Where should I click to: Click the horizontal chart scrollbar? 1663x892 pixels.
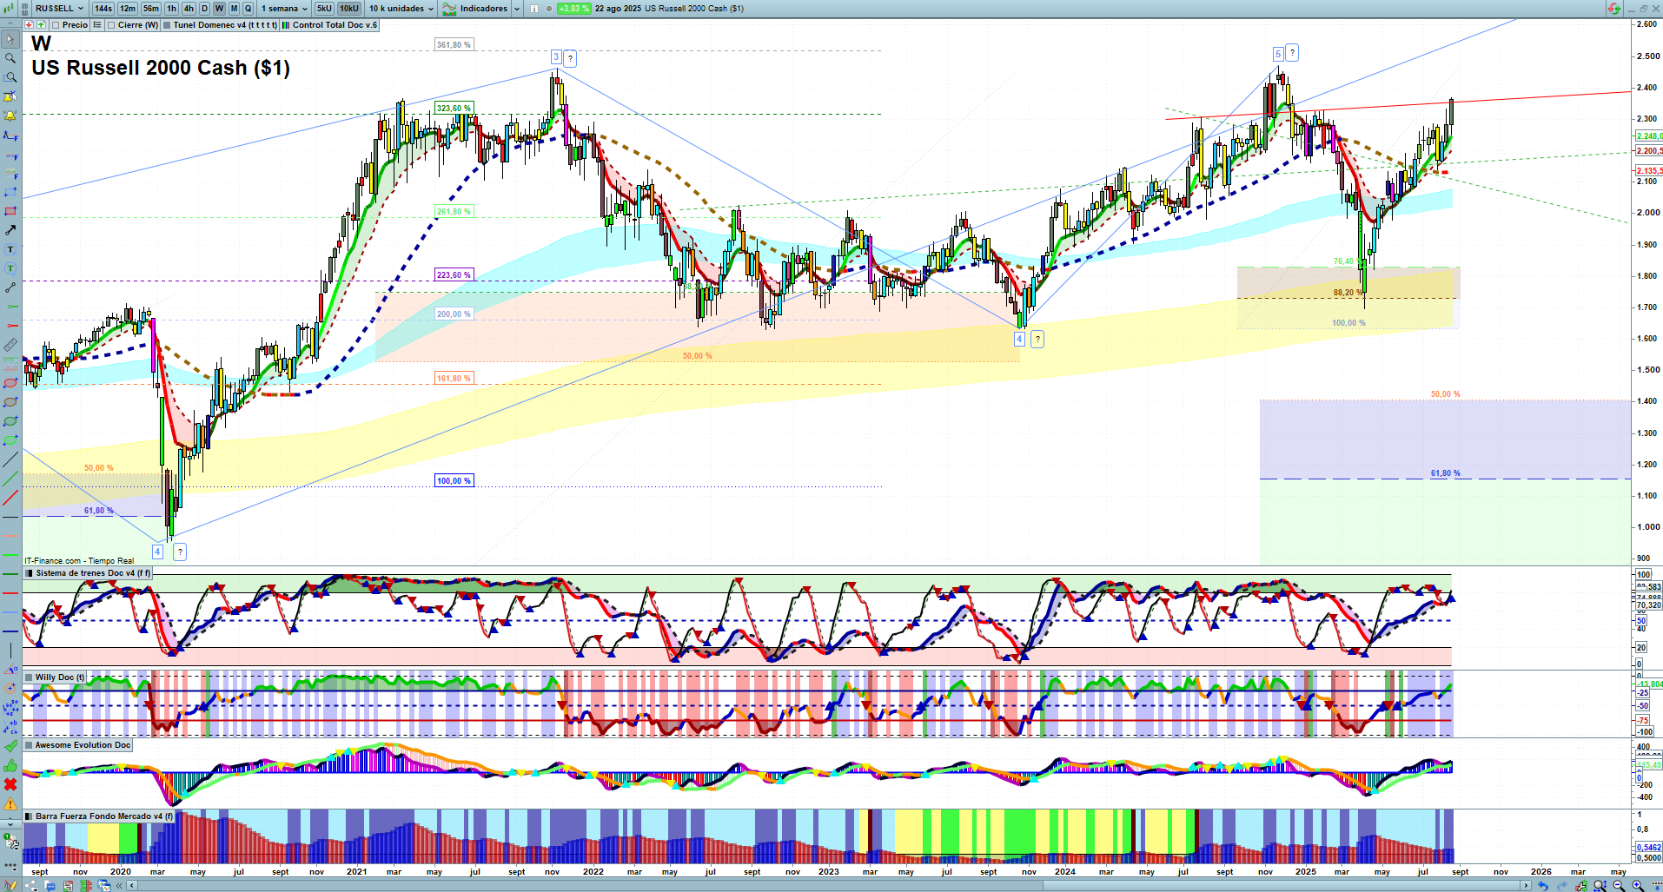(x=825, y=886)
